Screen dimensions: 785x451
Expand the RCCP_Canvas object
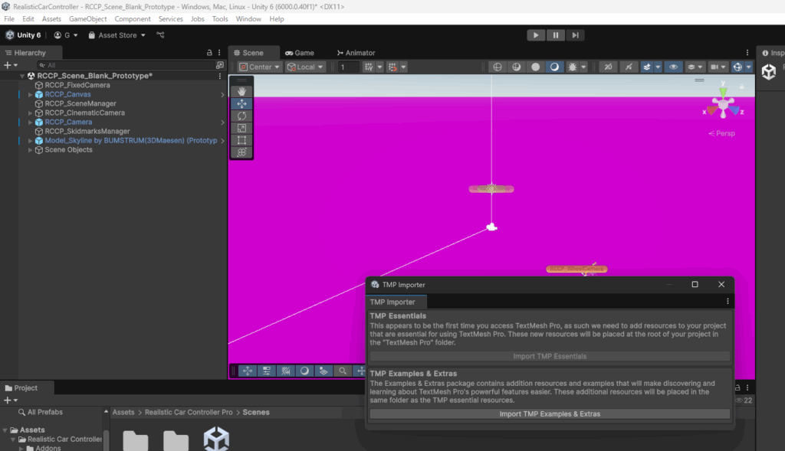(x=30, y=94)
